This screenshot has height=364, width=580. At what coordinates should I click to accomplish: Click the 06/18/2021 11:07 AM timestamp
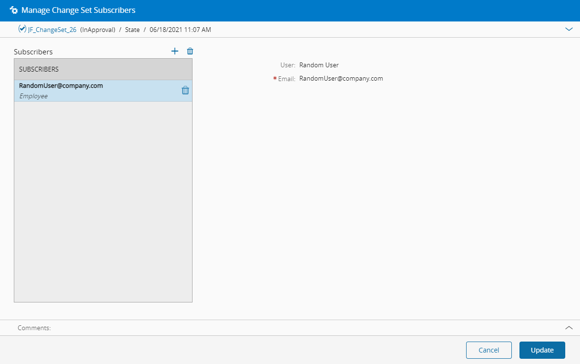tap(180, 30)
